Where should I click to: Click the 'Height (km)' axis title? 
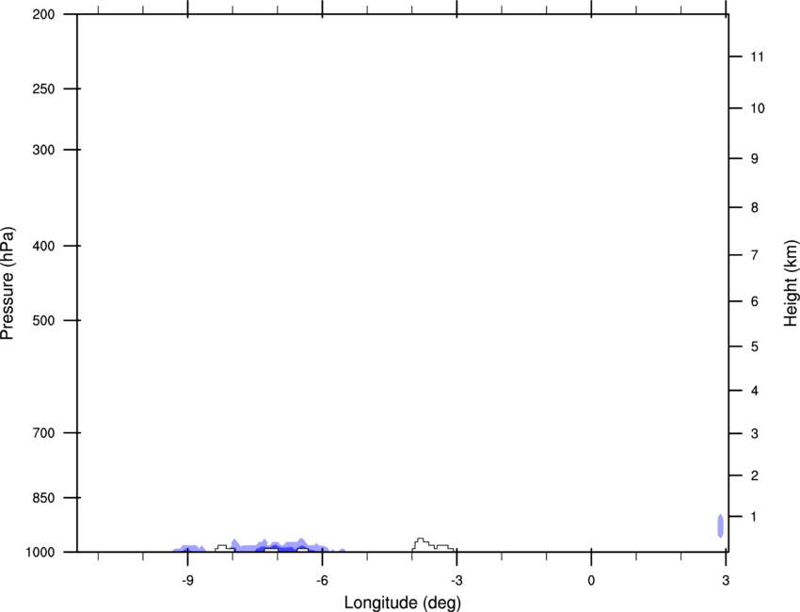pos(791,283)
